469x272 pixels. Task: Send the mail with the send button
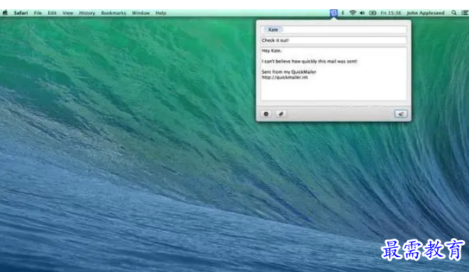click(400, 114)
